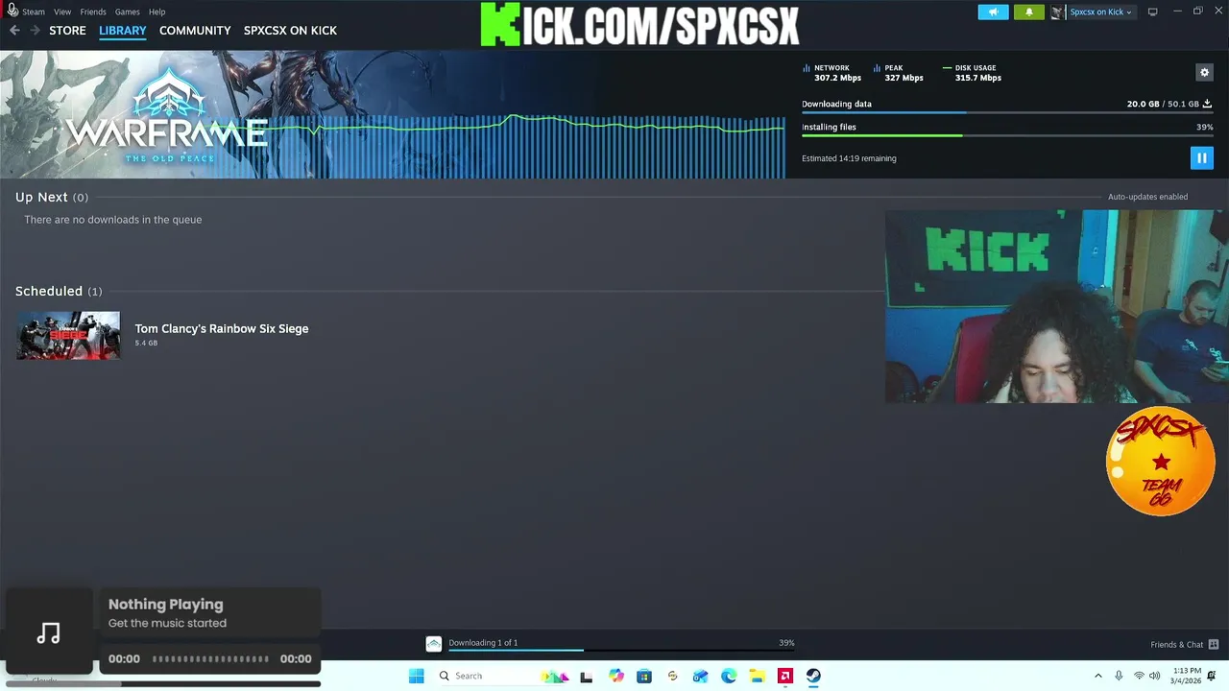Click the Nothing Playing title
The image size is (1229, 691).
[165, 604]
